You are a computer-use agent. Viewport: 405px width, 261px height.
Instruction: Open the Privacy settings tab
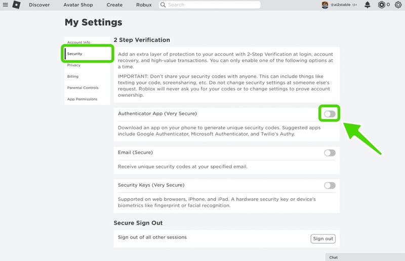point(74,65)
